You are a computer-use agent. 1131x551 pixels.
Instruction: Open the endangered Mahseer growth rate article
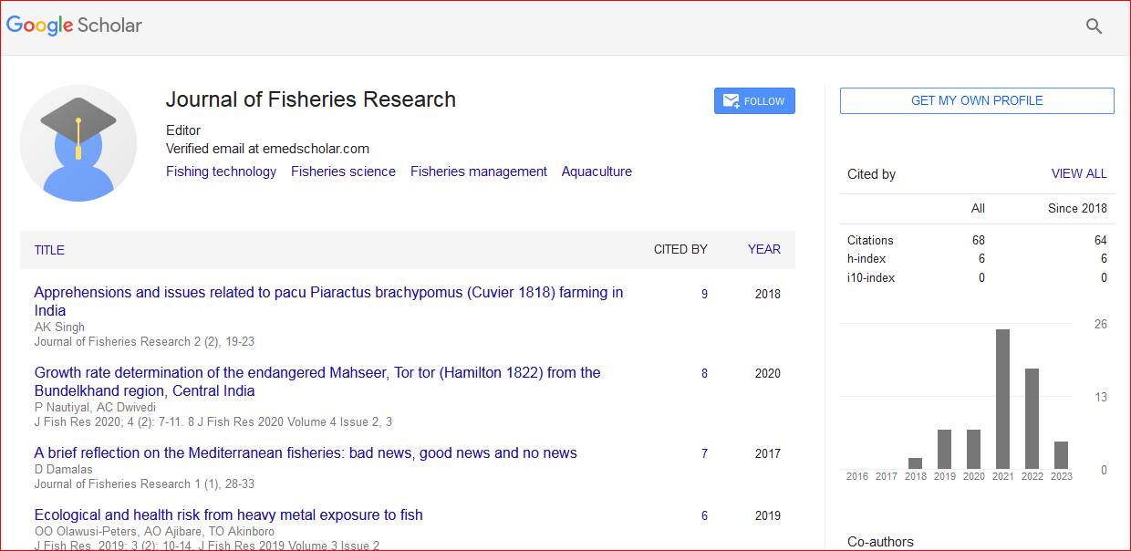(x=316, y=373)
